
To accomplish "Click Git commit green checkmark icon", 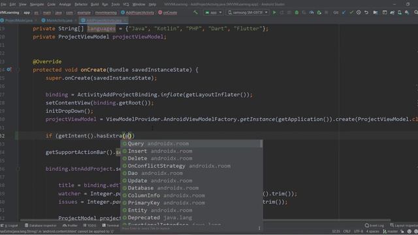I will pyautogui.click(x=351, y=12).
